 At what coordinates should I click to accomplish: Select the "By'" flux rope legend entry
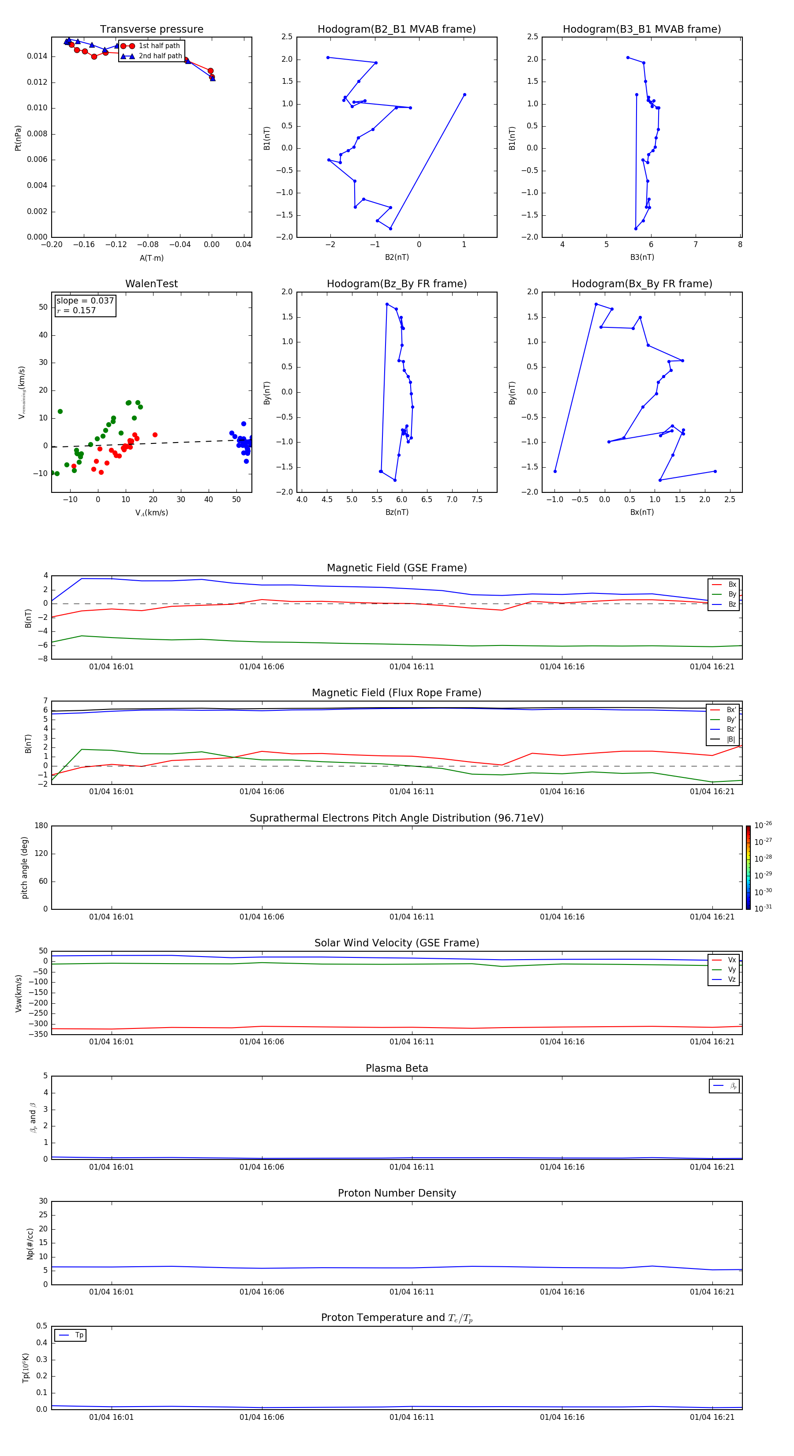[723, 720]
